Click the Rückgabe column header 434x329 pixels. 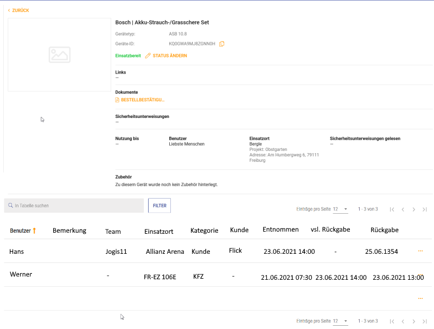tap(385, 230)
